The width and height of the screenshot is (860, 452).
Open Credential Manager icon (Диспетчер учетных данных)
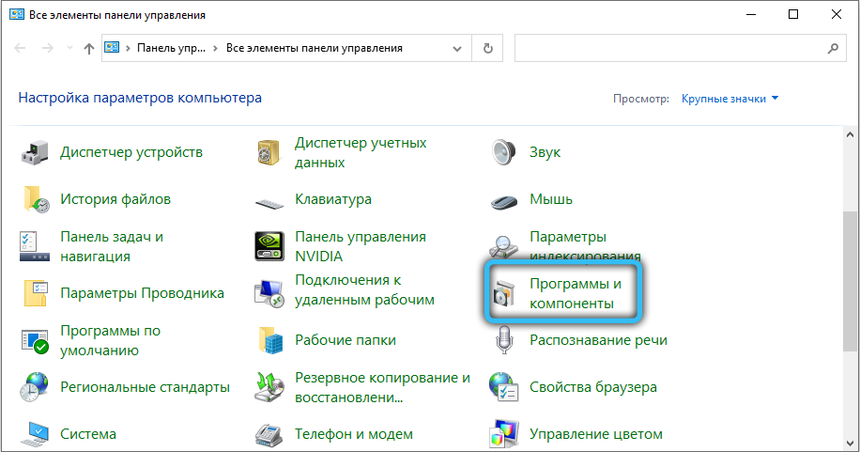pyautogui.click(x=270, y=152)
